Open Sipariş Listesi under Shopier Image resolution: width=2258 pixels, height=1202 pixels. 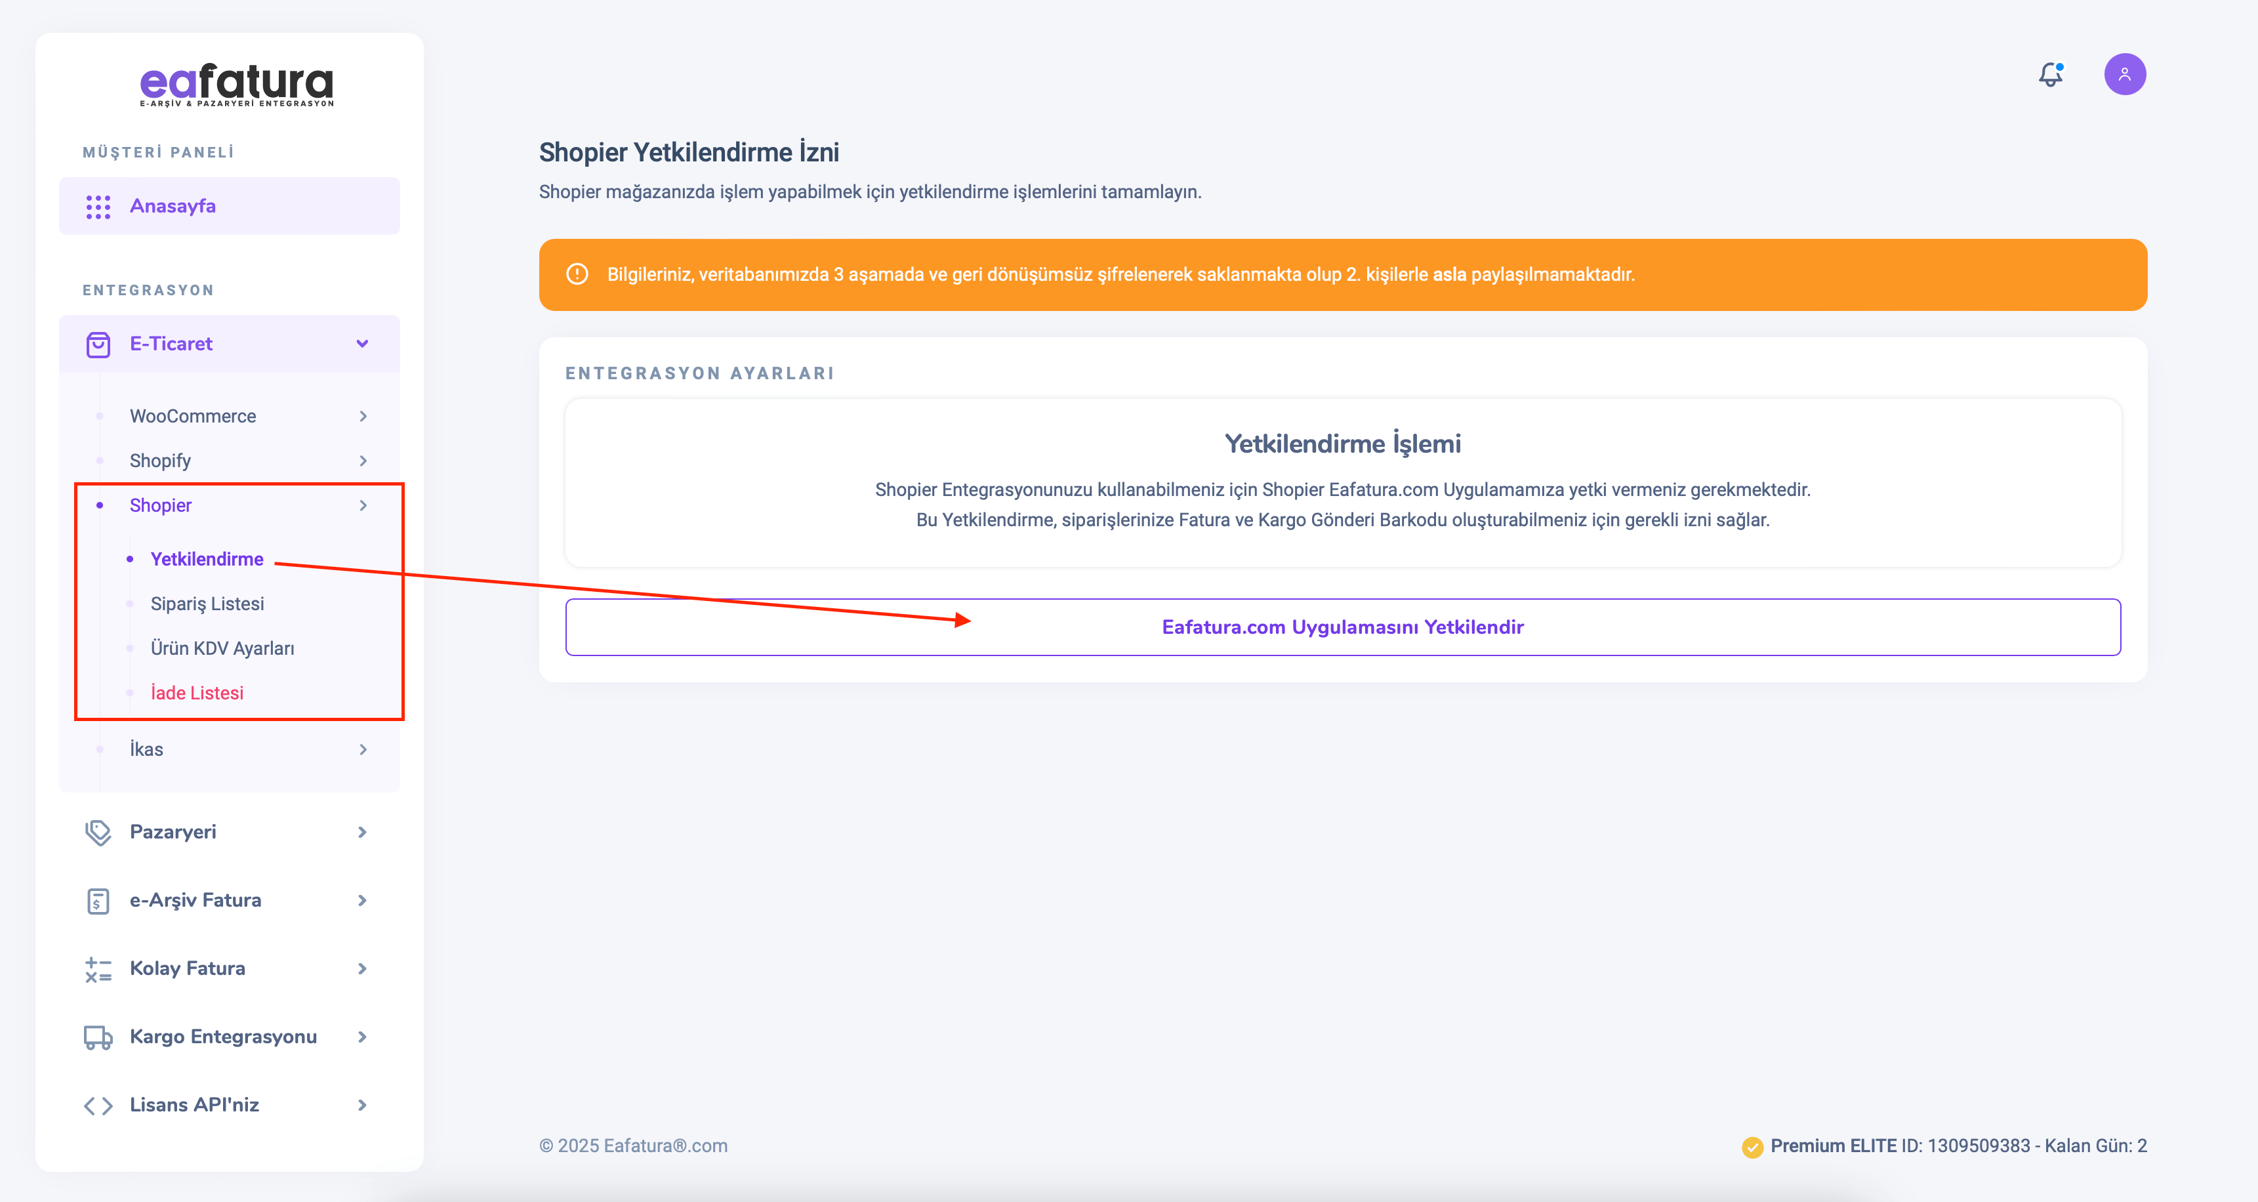click(x=207, y=604)
